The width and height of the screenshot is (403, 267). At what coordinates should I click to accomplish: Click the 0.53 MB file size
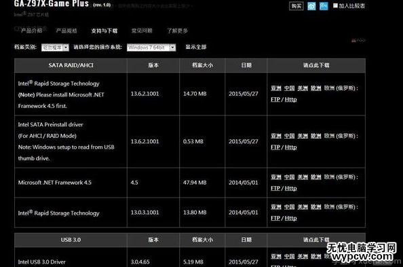click(x=193, y=141)
